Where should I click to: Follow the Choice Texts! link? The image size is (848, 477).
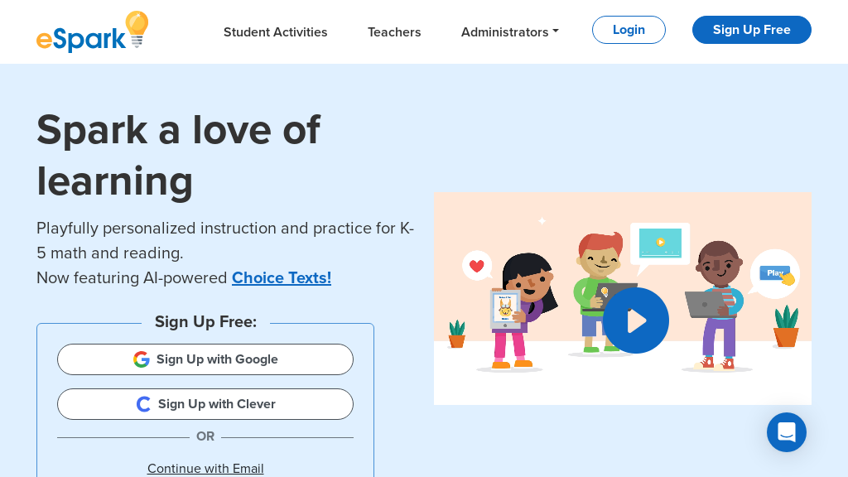[282, 277]
